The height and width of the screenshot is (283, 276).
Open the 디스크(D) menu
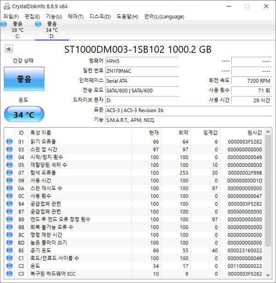point(100,17)
